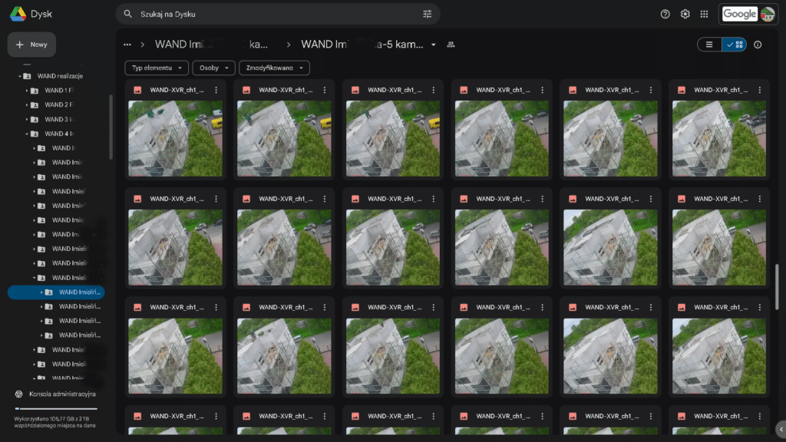Image resolution: width=786 pixels, height=442 pixels.
Task: Open the last thumbnail in the second row
Action: coord(718,248)
